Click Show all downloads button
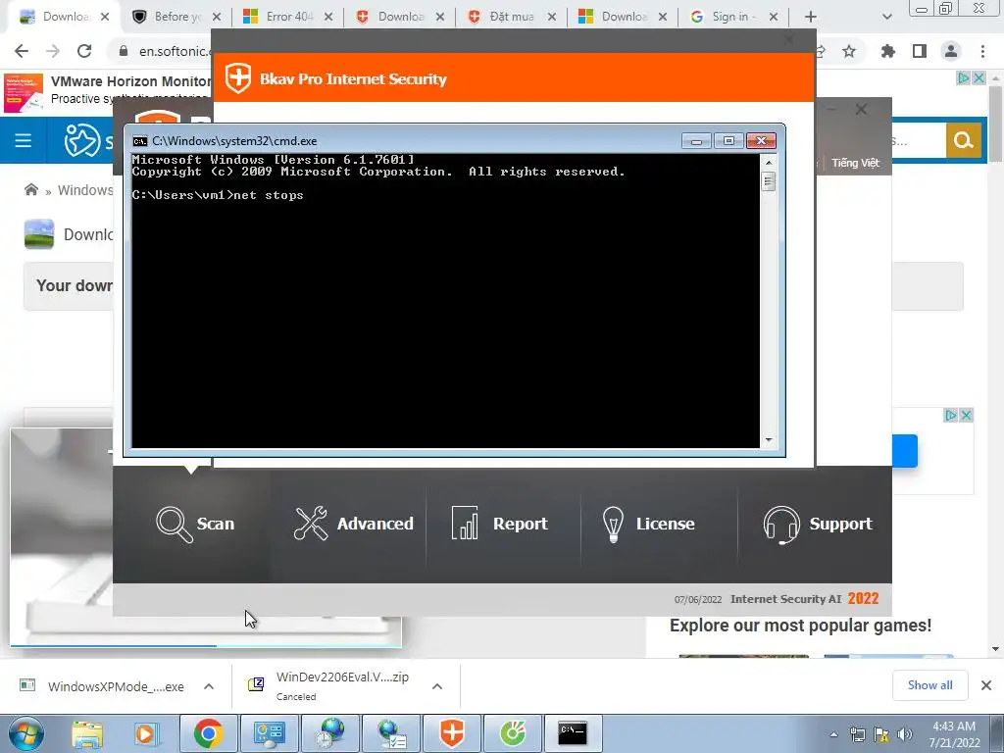This screenshot has width=1004, height=753. click(929, 685)
